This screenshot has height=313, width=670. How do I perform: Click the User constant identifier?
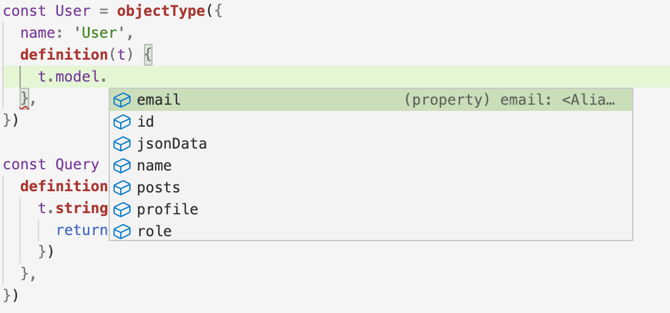(x=73, y=11)
